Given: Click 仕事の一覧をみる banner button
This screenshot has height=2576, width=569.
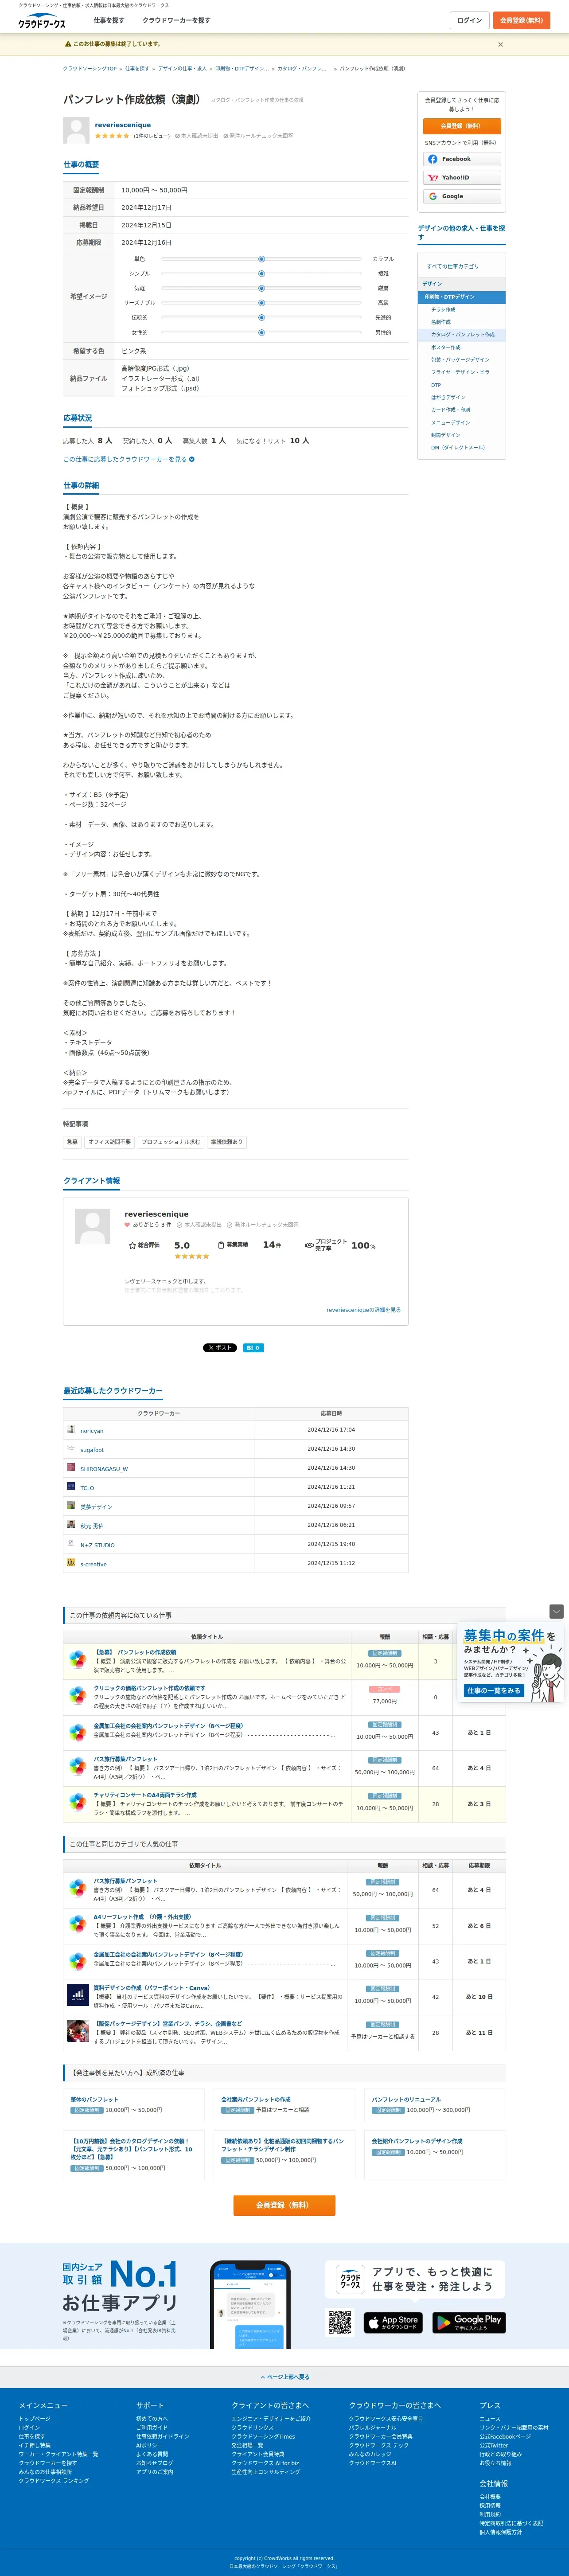Looking at the screenshot, I should 494,1690.
